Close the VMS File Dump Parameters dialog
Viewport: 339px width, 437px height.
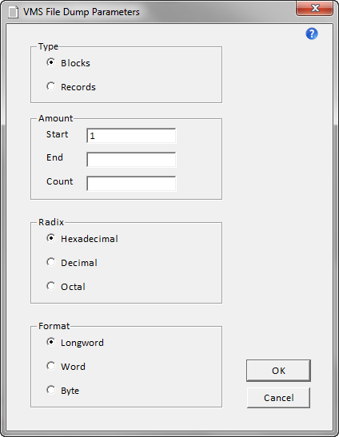314,8
